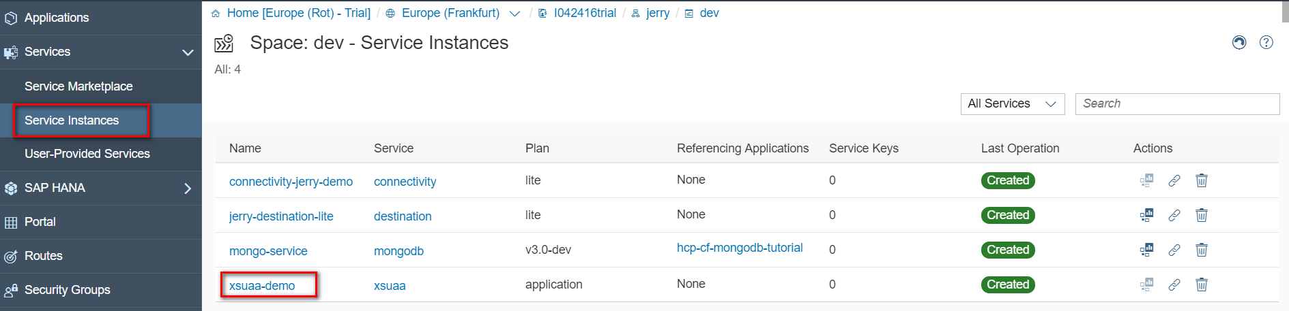Open the xsuaa-demo instance link

[x=262, y=285]
